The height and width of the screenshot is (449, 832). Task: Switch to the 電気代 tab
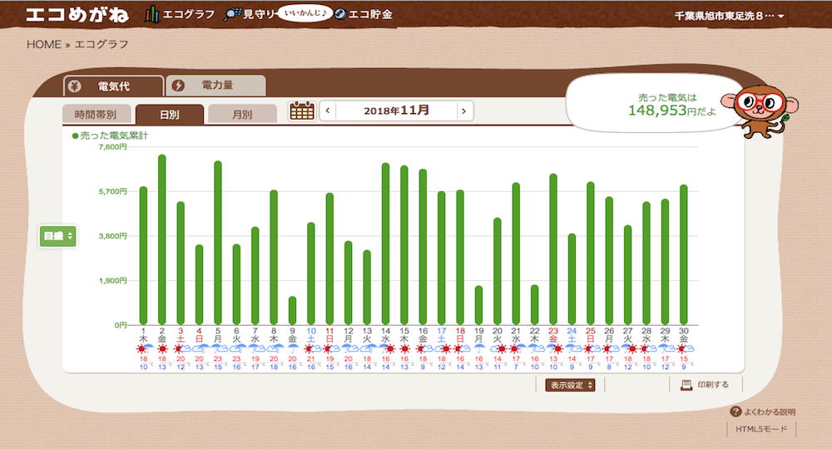(113, 86)
